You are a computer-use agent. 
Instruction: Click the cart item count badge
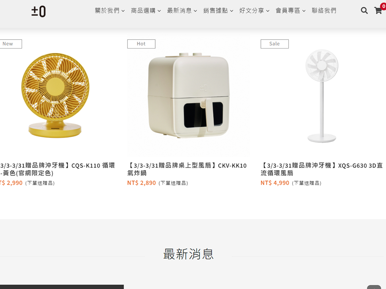[384, 6]
